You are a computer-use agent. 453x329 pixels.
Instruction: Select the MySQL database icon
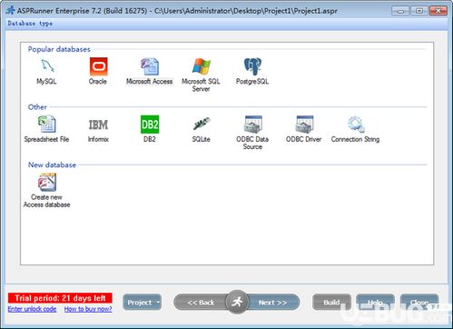pyautogui.click(x=47, y=65)
